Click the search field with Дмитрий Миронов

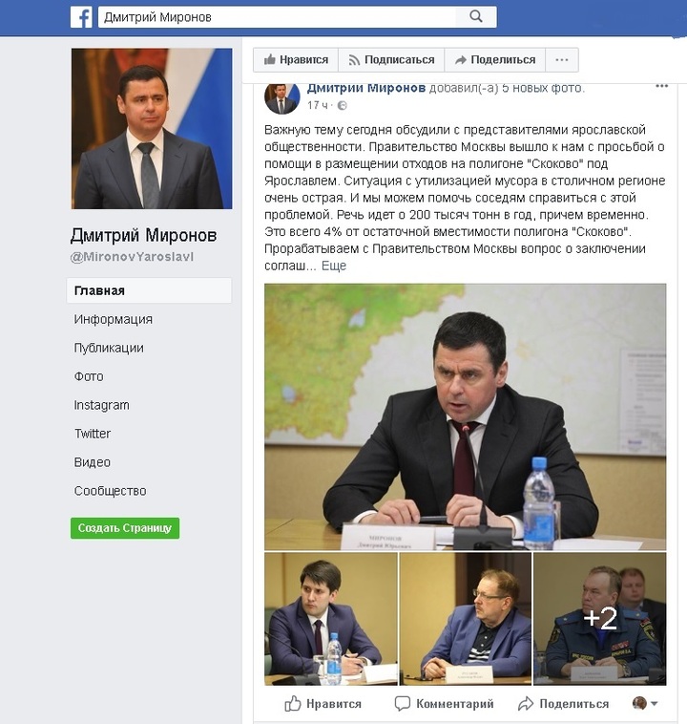277,17
